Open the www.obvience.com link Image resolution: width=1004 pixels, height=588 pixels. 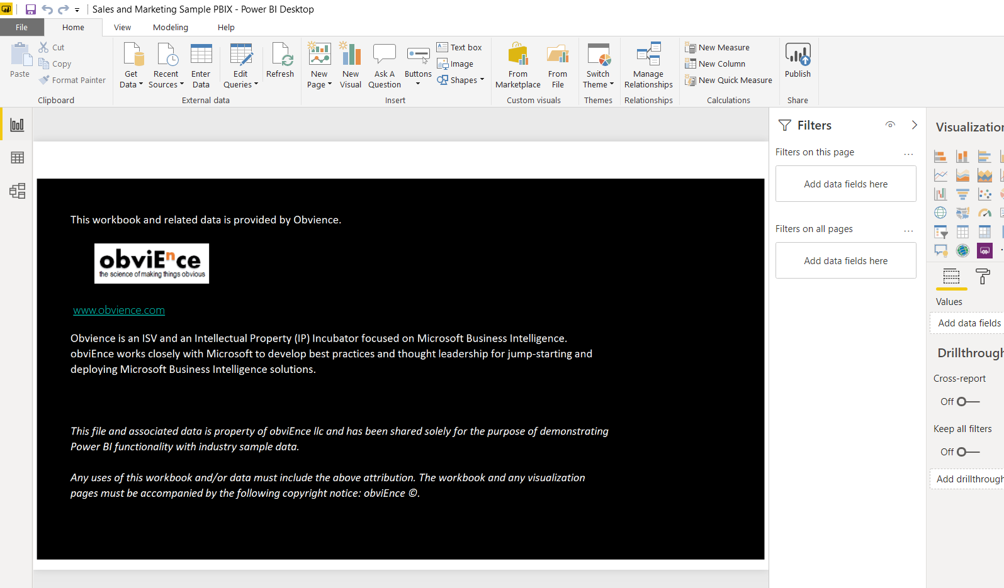tap(119, 310)
